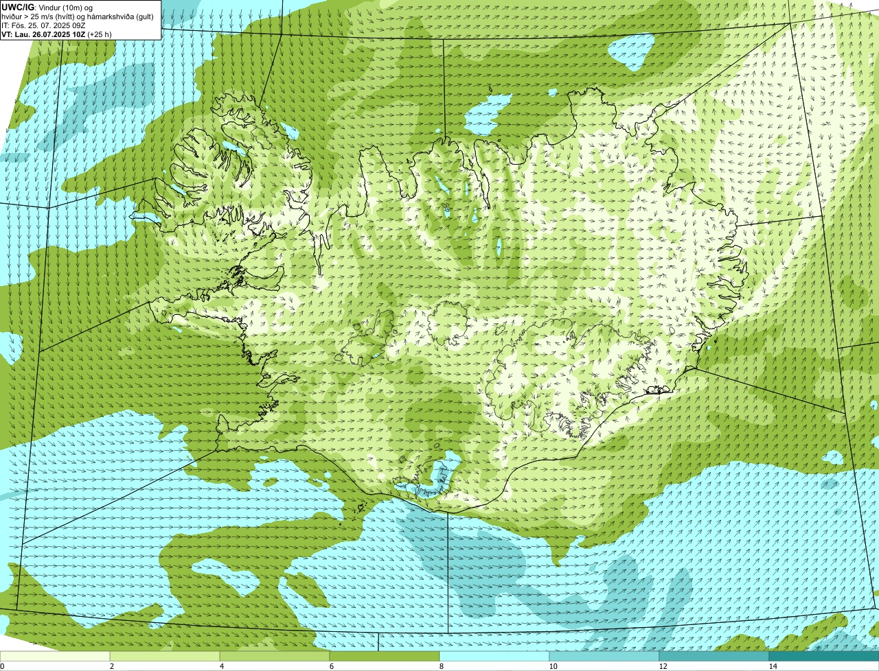Image resolution: width=879 pixels, height=671 pixels.
Task: Click the title line 'UWC/IG: Vindur (10m) og'
Action: pyautogui.click(x=47, y=7)
